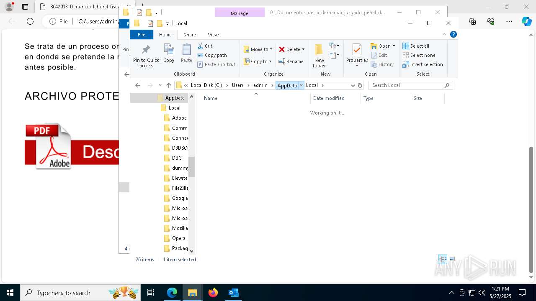The image size is (536, 301).
Task: Switch to Large icons view in status bar
Action: [452, 260]
